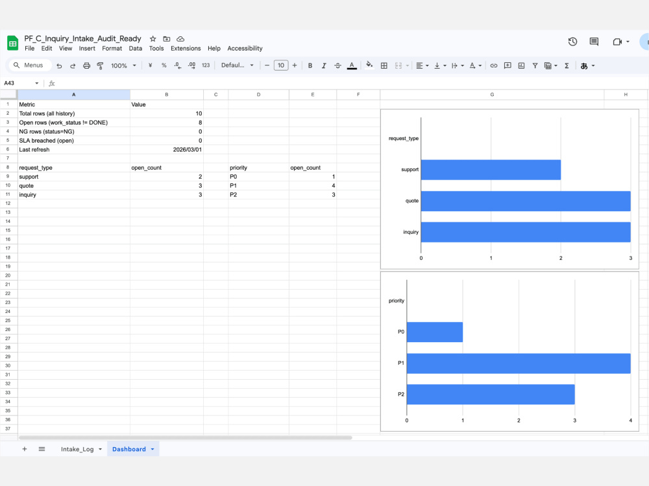The height and width of the screenshot is (486, 649).
Task: Decrease font size with minus button
Action: (x=267, y=65)
